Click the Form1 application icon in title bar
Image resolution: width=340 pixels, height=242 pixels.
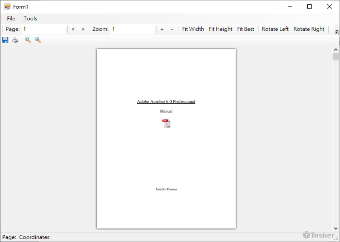(x=7, y=7)
